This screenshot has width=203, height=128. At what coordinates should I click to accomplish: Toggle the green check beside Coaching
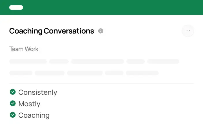tap(12, 115)
